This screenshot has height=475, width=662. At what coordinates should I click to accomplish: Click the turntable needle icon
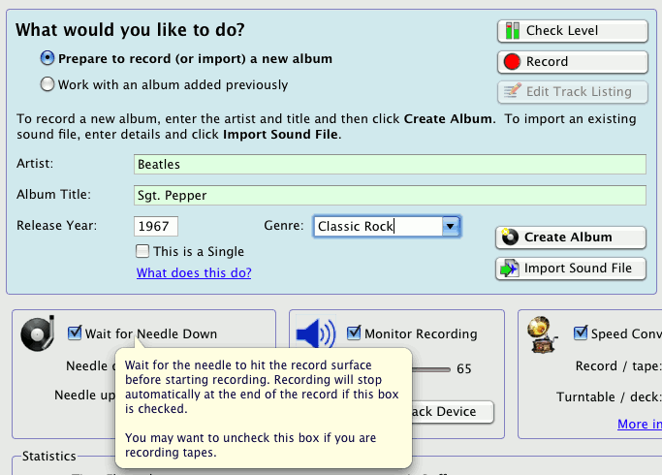pyautogui.click(x=38, y=333)
